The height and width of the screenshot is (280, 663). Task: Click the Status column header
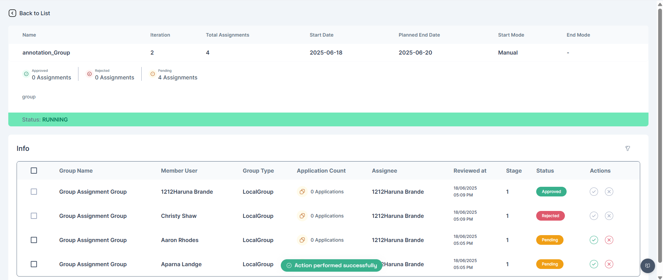(x=545, y=171)
